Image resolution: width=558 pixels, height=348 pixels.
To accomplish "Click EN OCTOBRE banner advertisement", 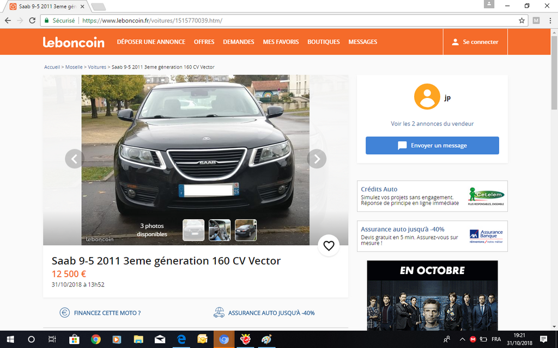I will [432, 295].
